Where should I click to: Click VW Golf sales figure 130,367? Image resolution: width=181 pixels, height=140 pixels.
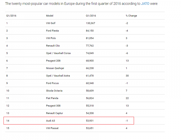click(90, 23)
